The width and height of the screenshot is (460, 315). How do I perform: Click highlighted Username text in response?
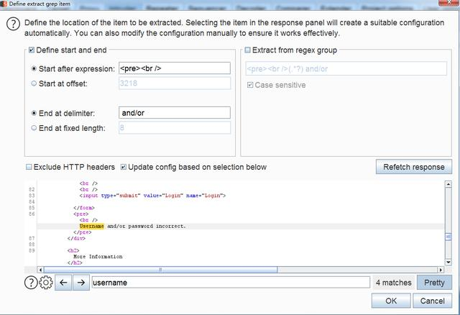pos(91,226)
